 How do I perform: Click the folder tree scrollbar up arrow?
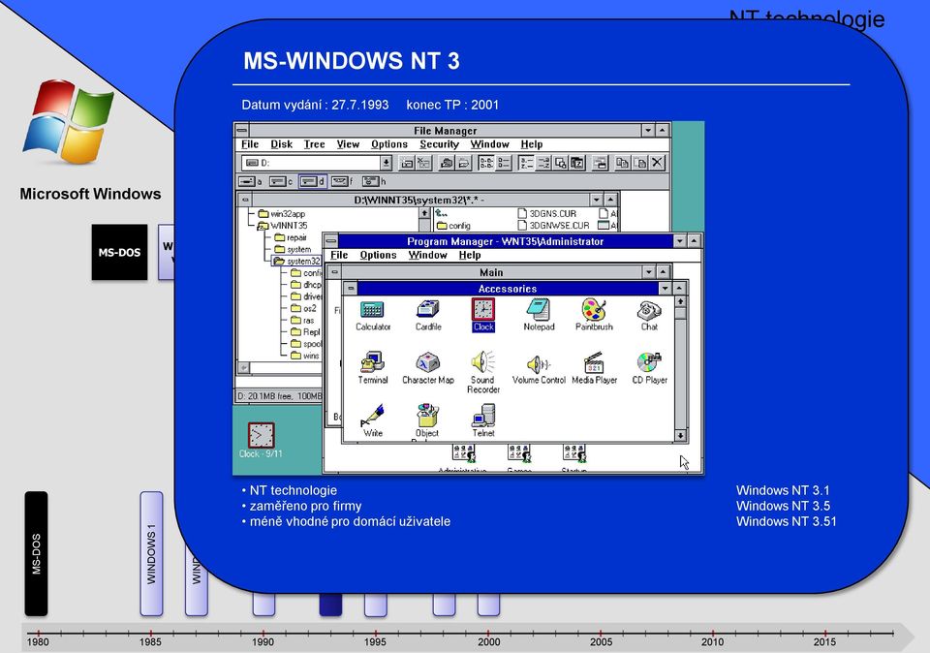pos(424,213)
